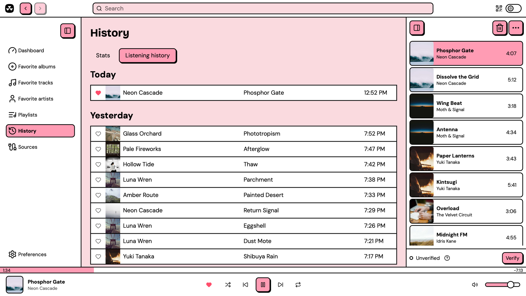Collapse the right queue panel
This screenshot has height=296, width=526.
(417, 28)
